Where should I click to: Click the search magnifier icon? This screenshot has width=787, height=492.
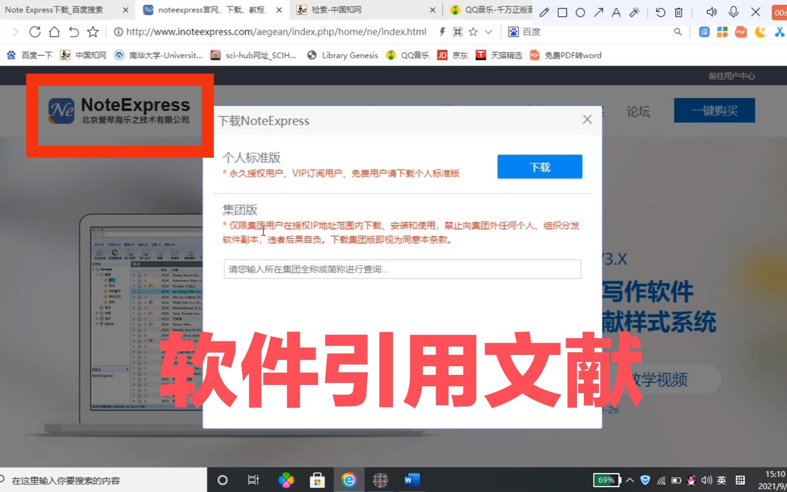coord(678,31)
